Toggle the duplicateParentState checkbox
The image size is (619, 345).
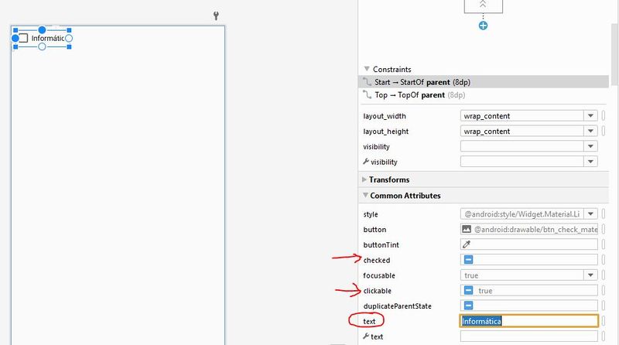(x=468, y=305)
